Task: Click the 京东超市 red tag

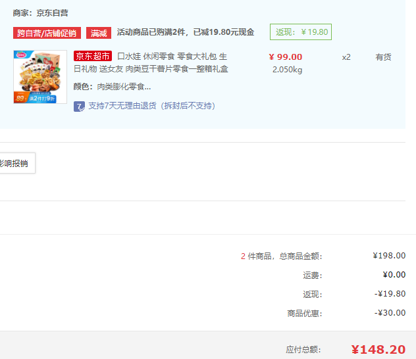Action: 93,56
